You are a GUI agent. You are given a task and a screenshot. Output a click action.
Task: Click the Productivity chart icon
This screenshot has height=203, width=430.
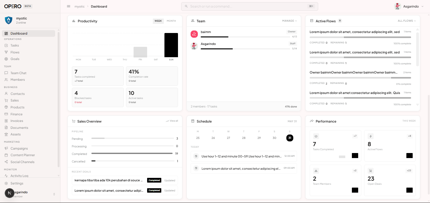pyautogui.click(x=74, y=21)
